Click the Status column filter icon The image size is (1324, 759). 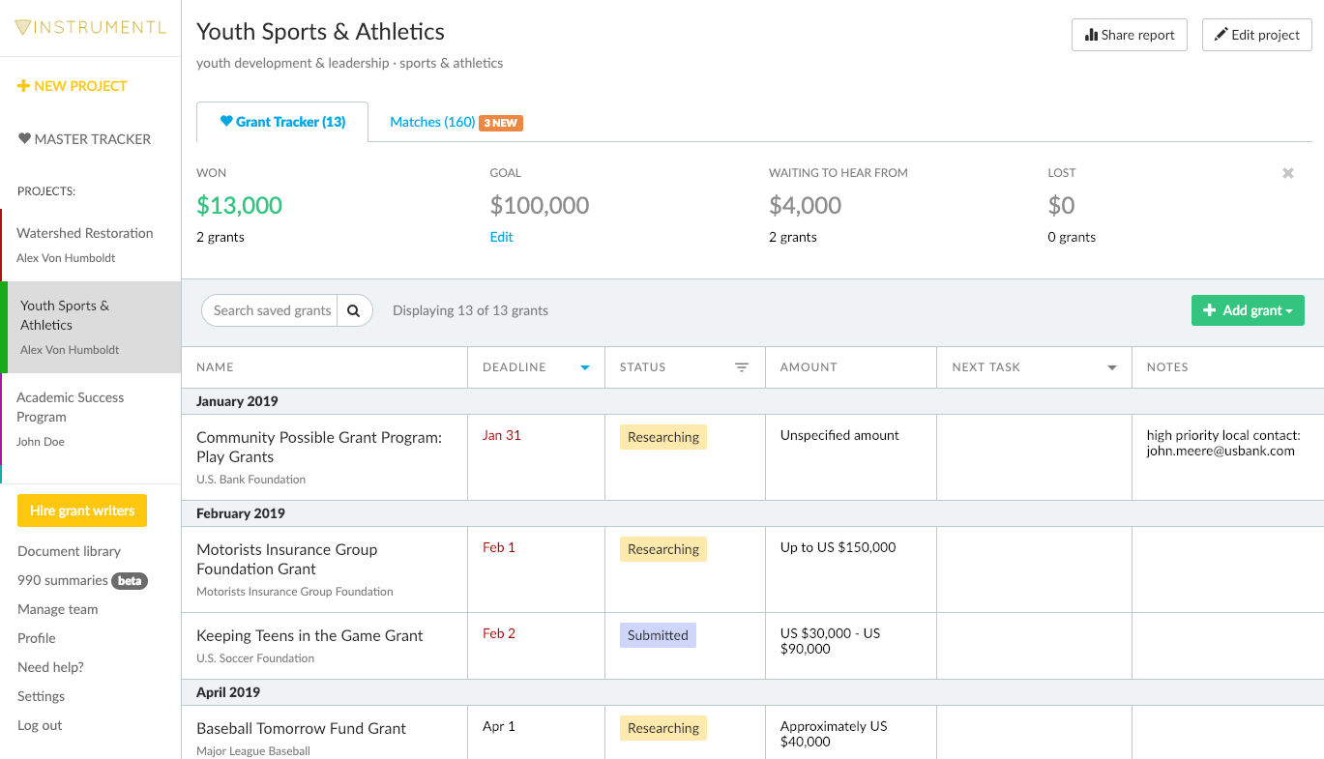742,367
